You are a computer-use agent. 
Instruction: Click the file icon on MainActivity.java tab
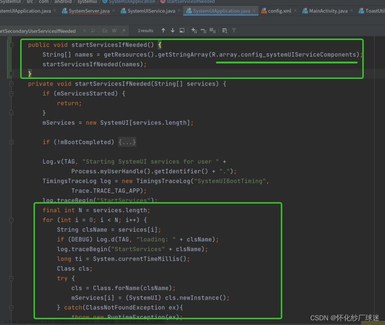pos(305,11)
